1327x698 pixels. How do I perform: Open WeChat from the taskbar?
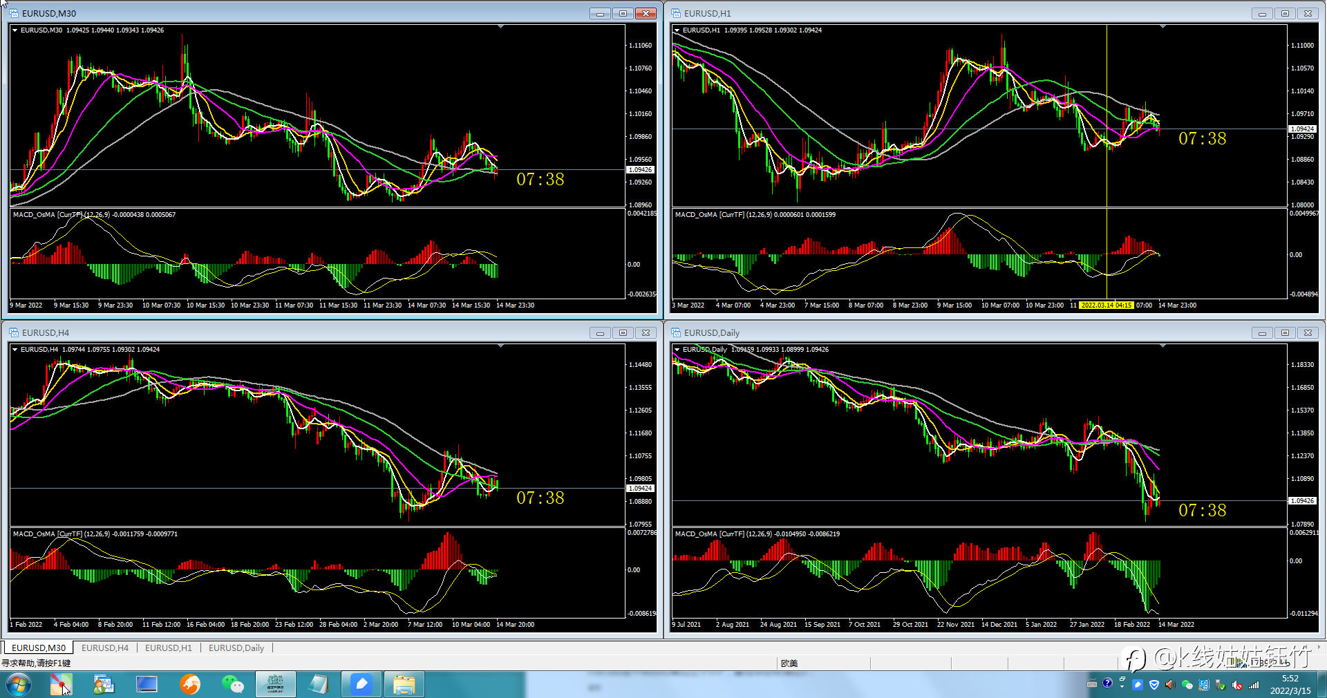point(233,684)
